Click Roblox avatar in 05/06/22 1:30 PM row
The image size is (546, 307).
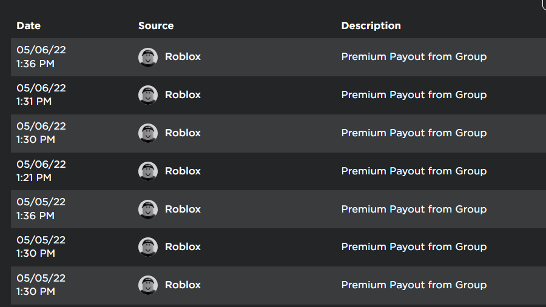(148, 133)
